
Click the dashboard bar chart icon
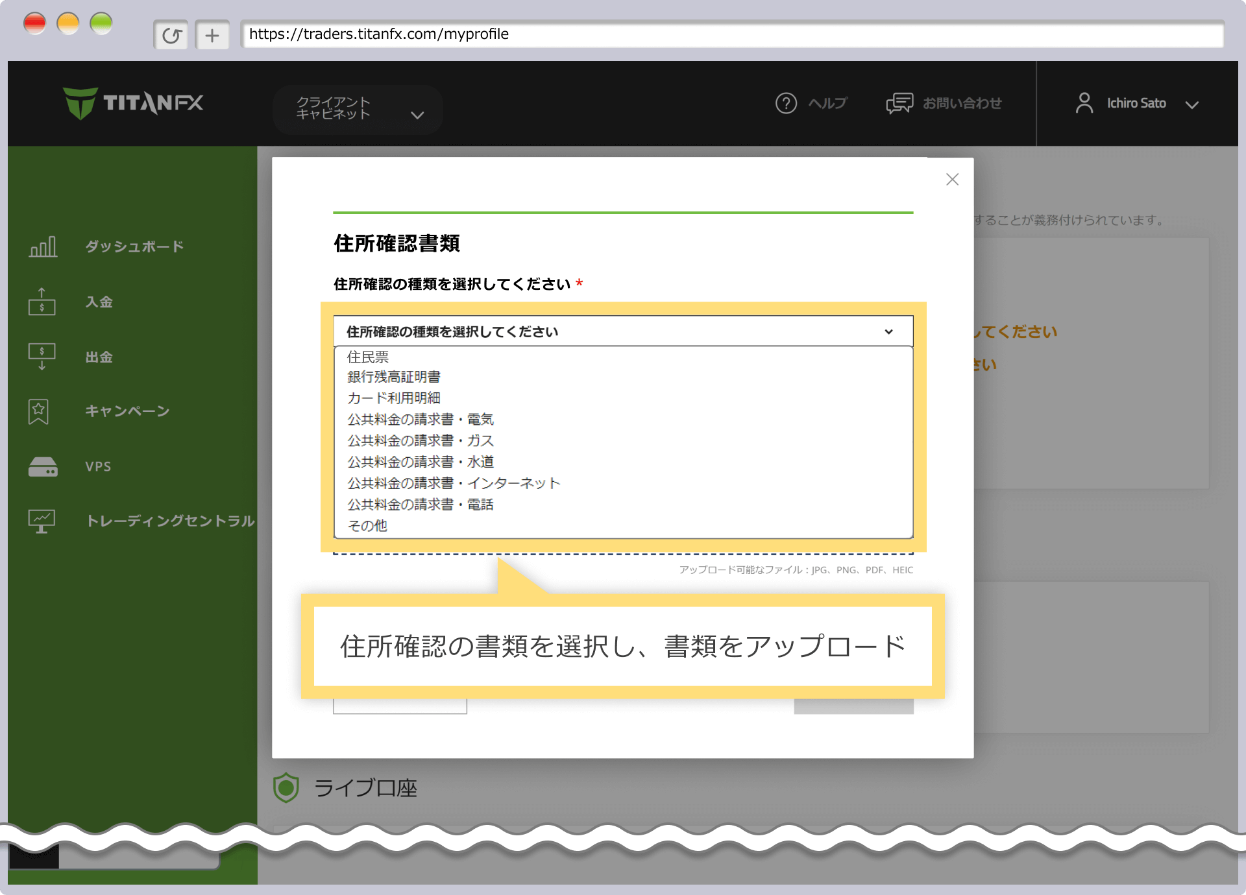[x=43, y=246]
